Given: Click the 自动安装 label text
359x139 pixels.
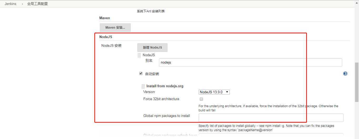Looking at the screenshot, I should click(152, 74).
